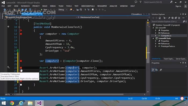The width and height of the screenshot is (188, 106).
Task: Toggle the red marker on line 20
Action: pyautogui.click(x=21, y=61)
